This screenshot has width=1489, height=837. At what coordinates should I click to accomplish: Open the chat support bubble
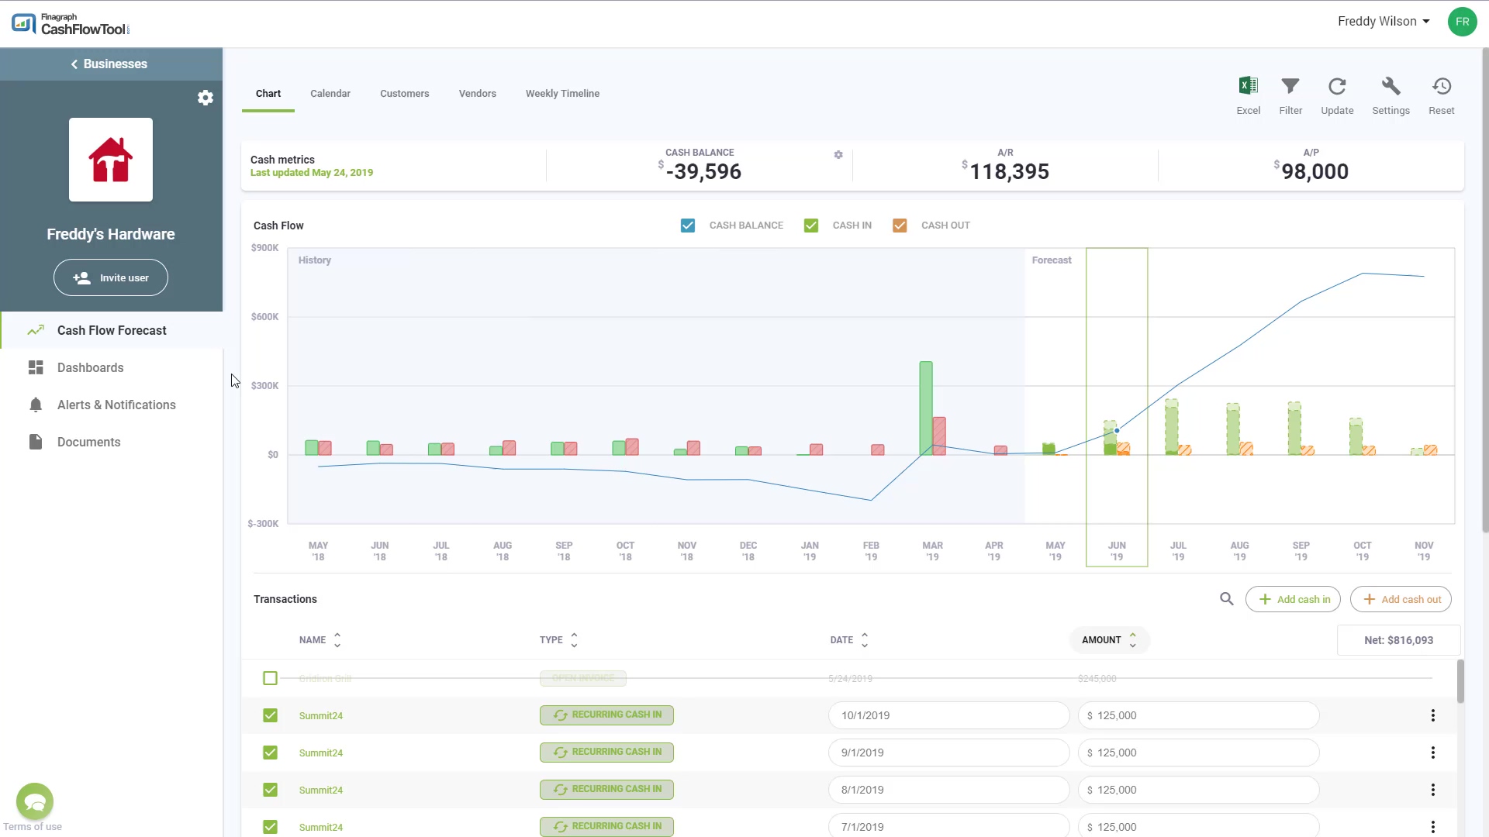pyautogui.click(x=35, y=801)
